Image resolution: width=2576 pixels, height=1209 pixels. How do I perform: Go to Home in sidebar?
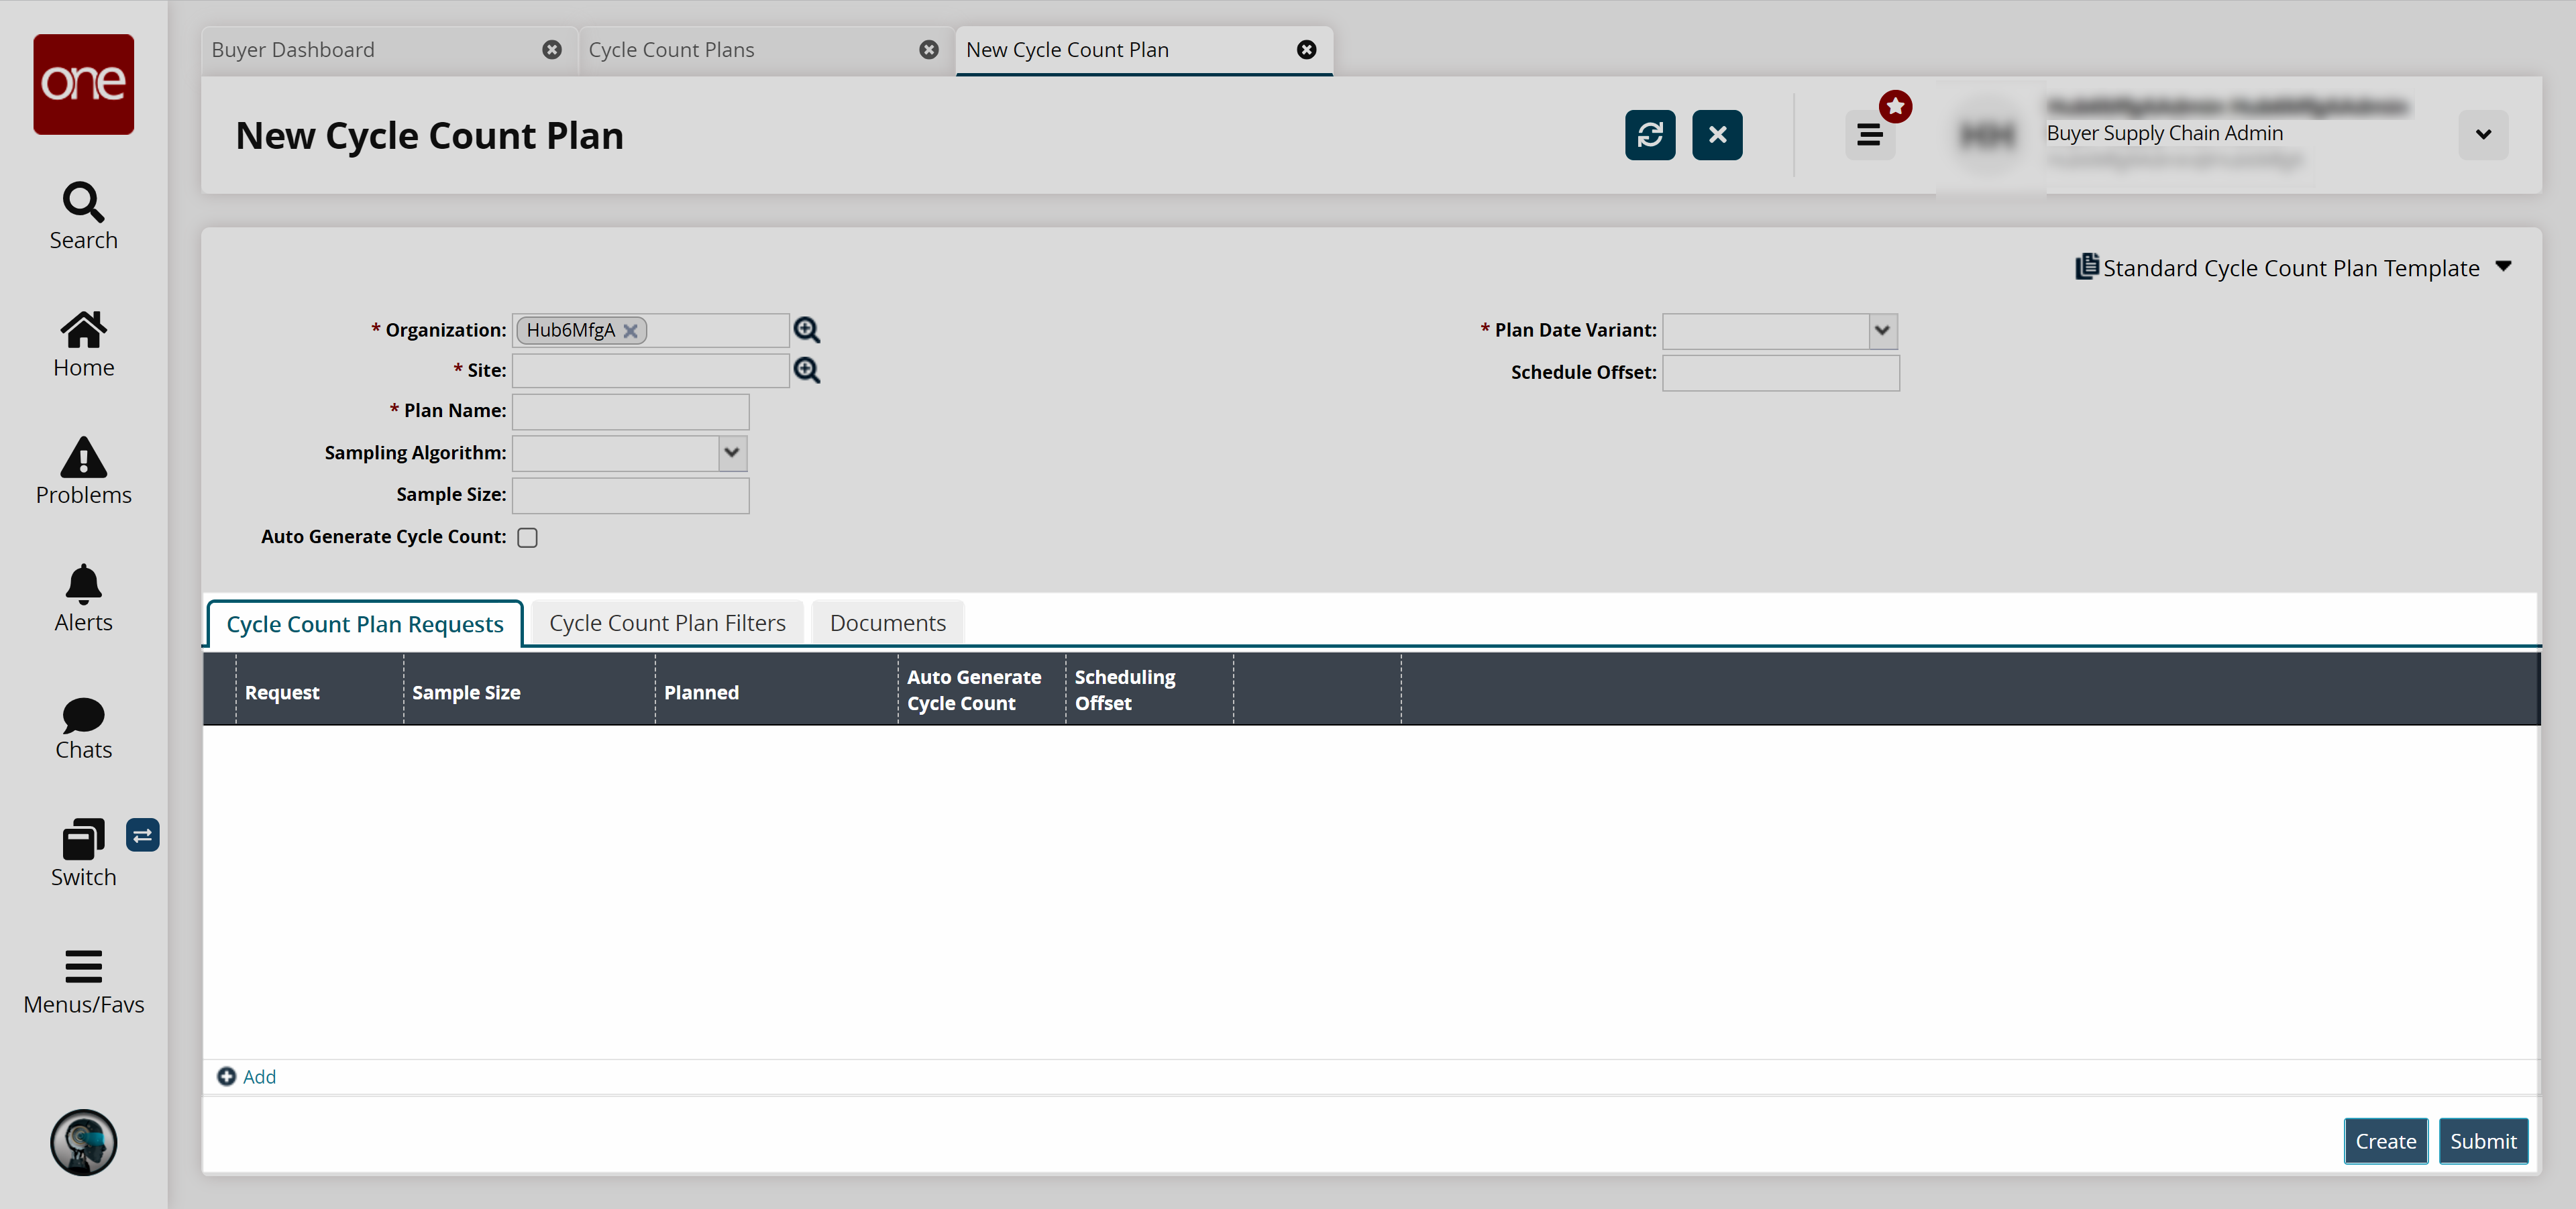click(83, 343)
